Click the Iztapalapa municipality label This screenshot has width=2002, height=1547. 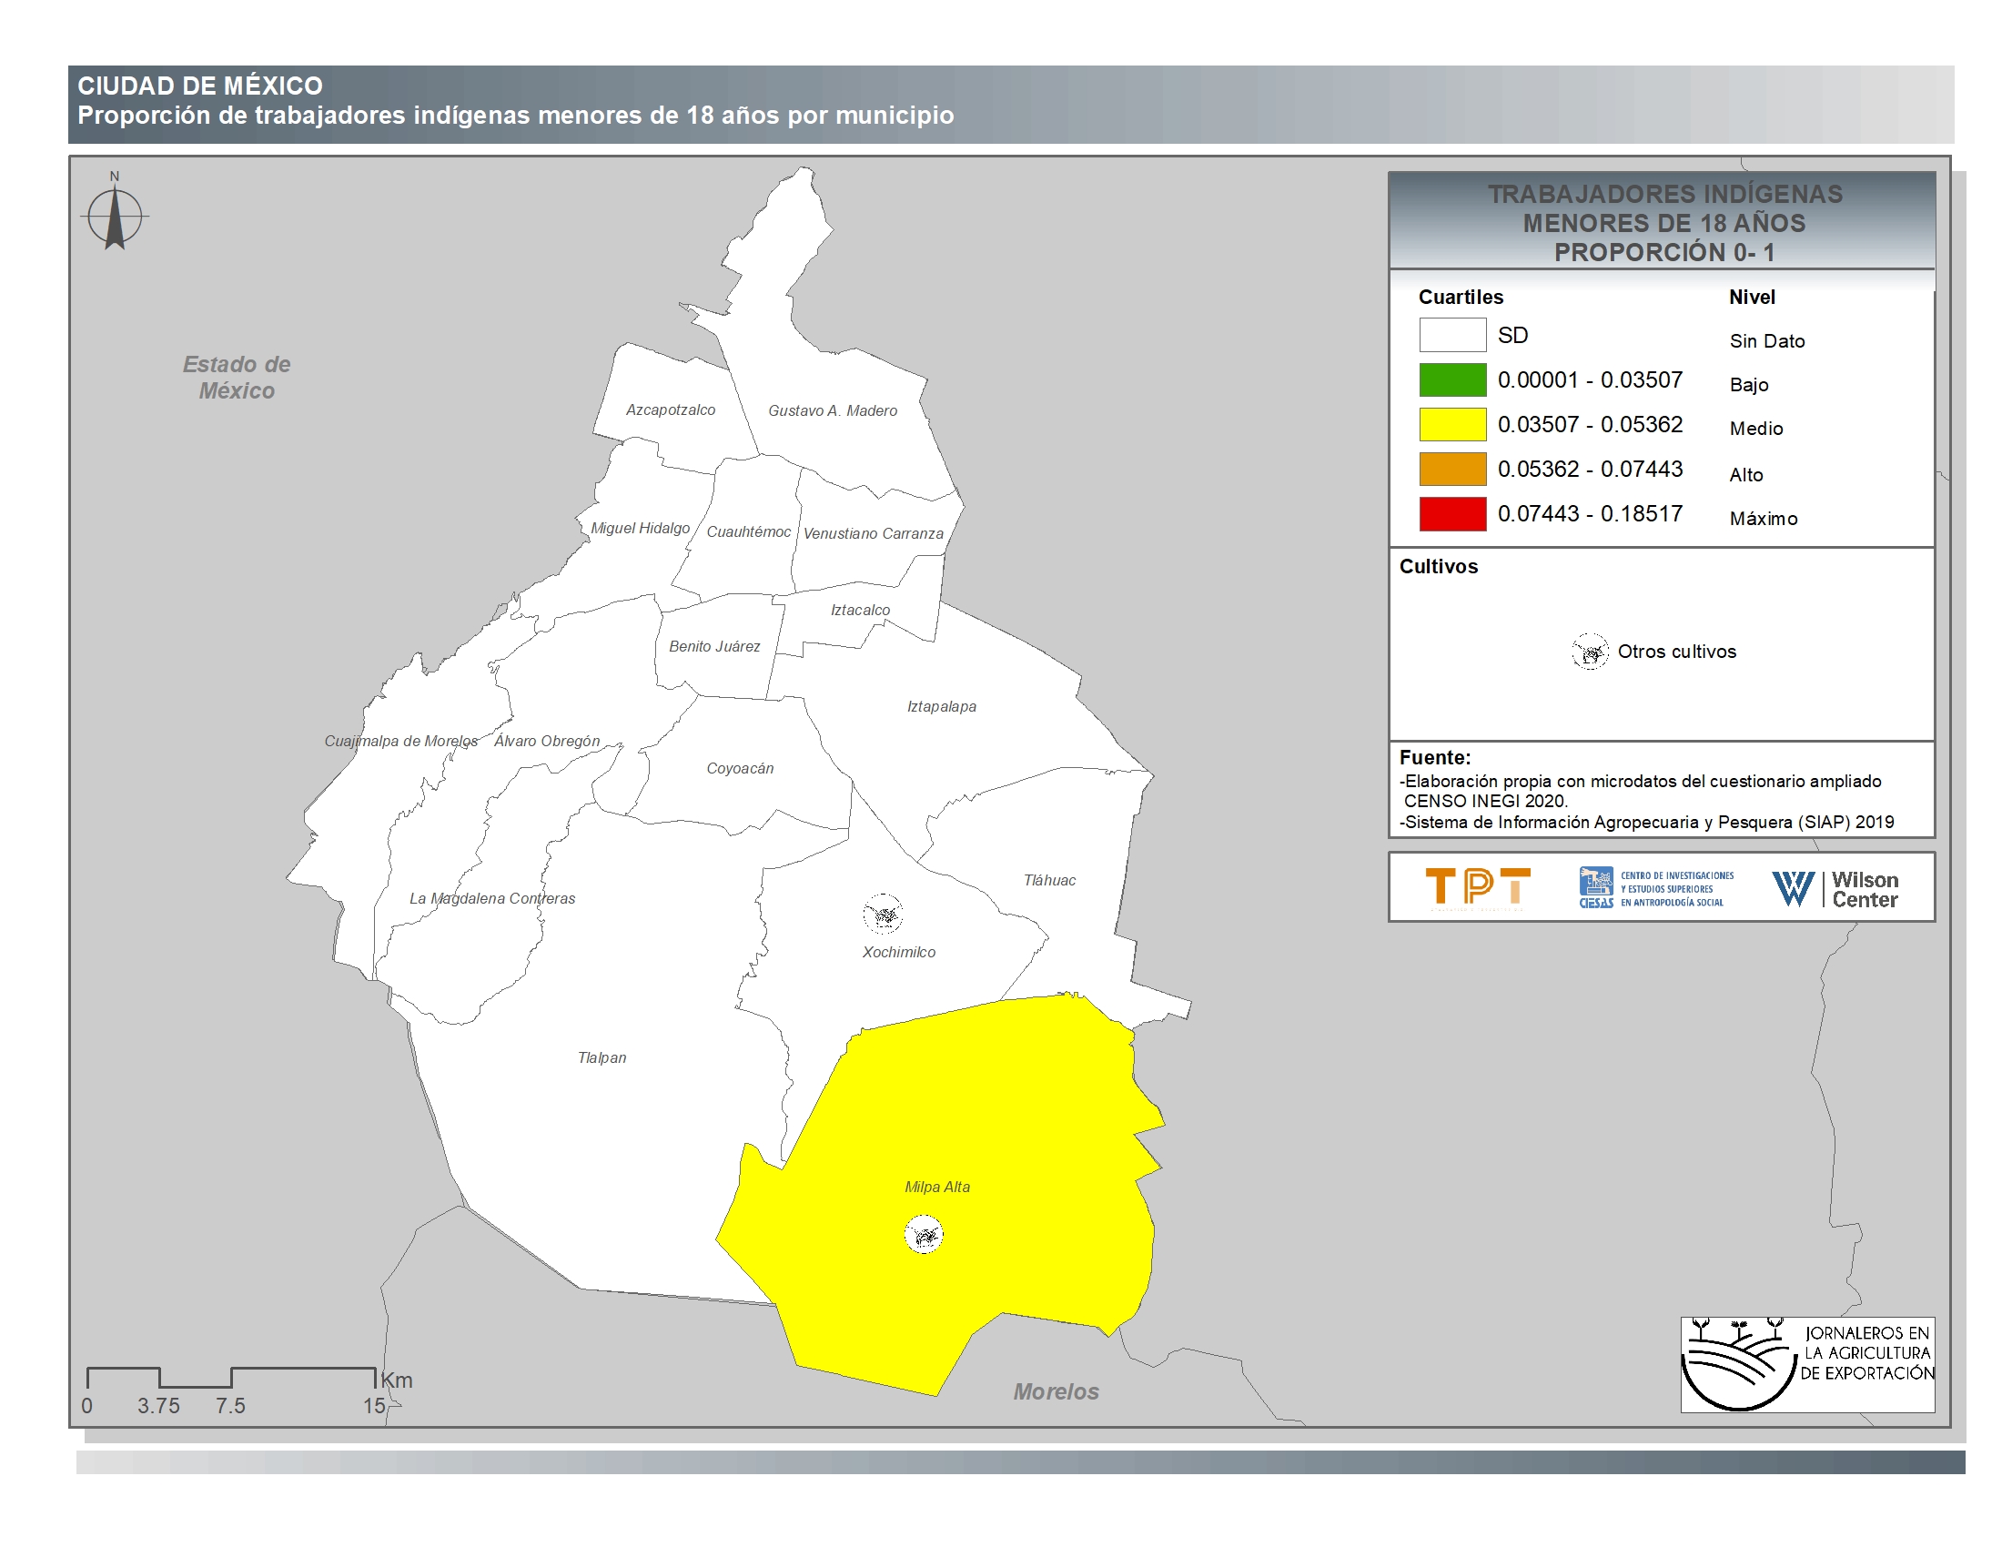[x=942, y=706]
